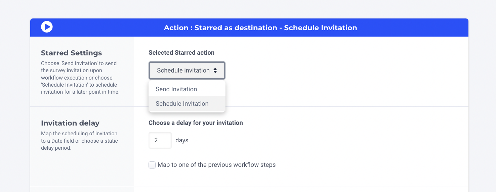The height and width of the screenshot is (192, 496).
Task: Choose Schedule Invitation from the dropdown list
Action: 182,104
